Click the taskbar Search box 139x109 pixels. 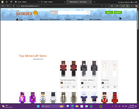coord(53,106)
